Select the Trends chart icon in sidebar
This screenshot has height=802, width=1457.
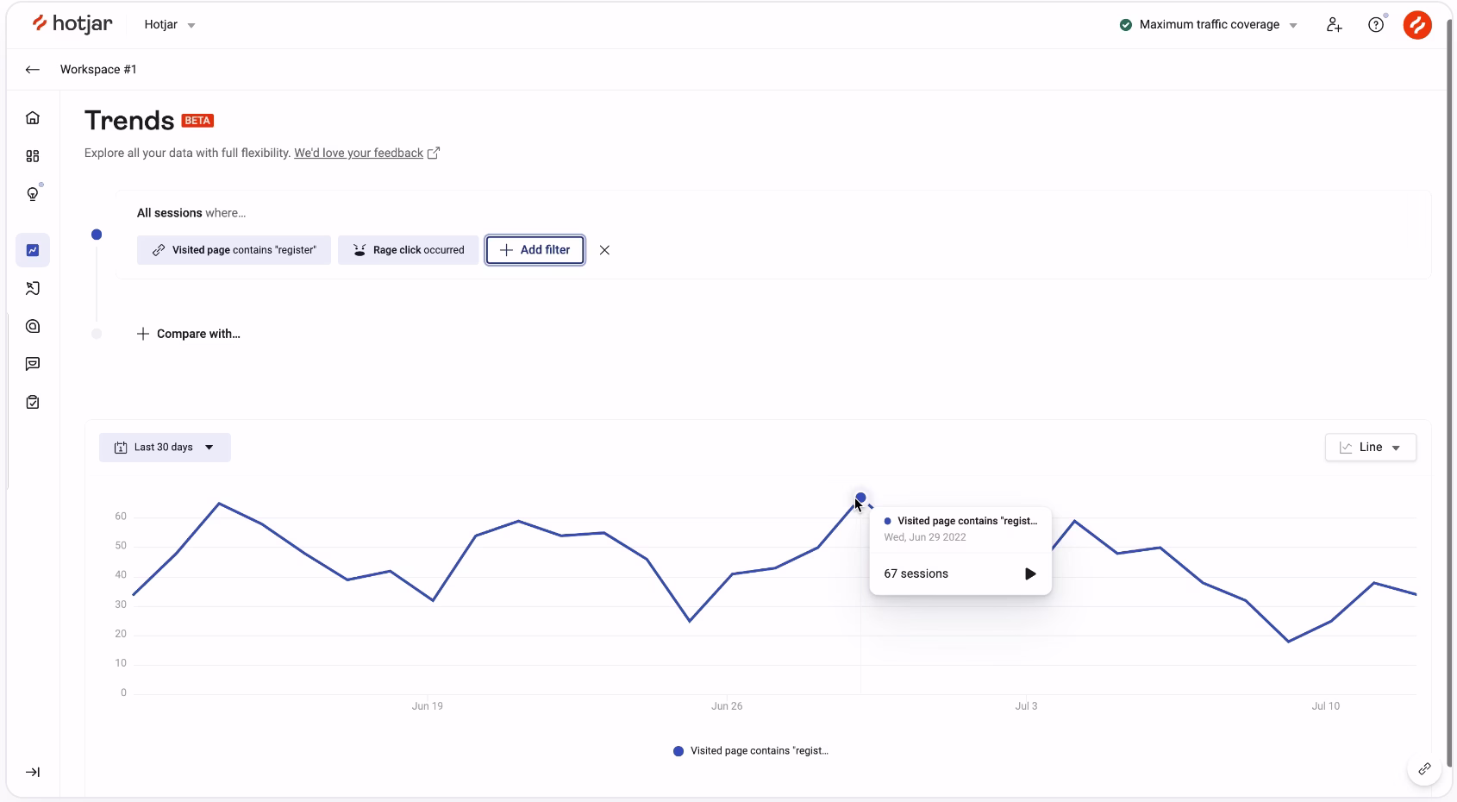pos(33,250)
